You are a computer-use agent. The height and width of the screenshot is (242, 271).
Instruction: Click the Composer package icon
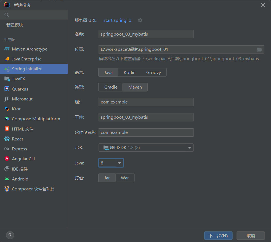point(7,189)
